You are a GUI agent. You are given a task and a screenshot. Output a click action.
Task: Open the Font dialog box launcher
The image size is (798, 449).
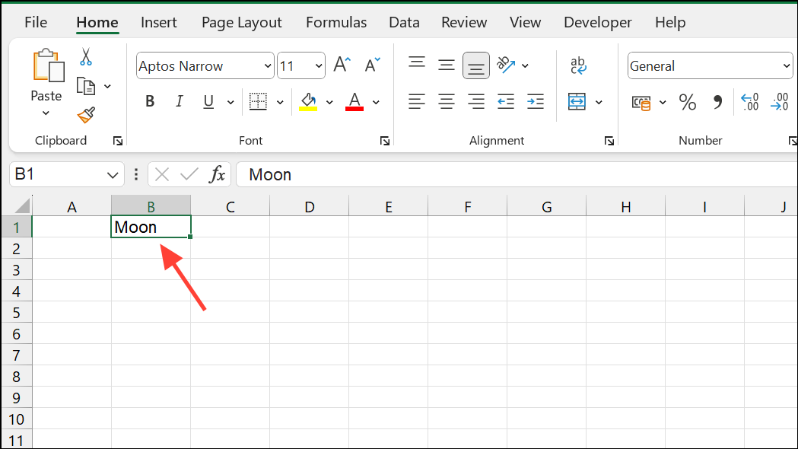click(x=385, y=141)
